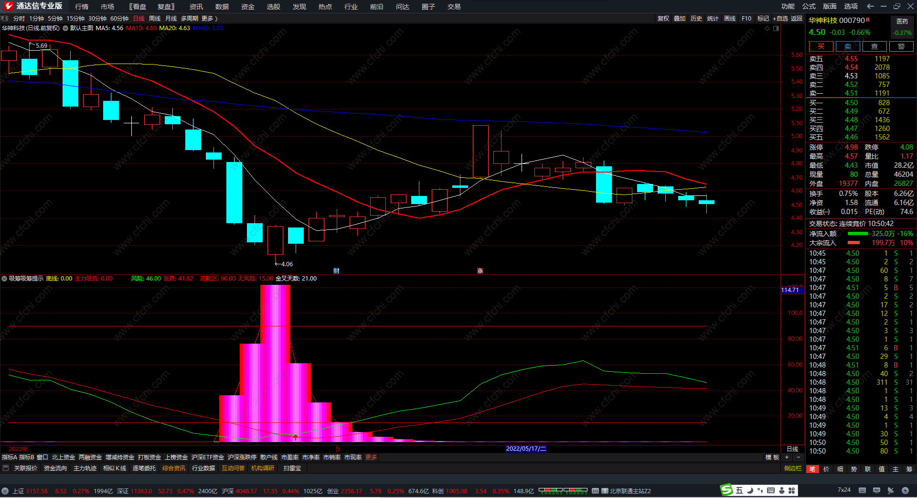Toggle the panel icon left of 关联报价
Viewport: 917px width, 498px height.
click(x=6, y=468)
